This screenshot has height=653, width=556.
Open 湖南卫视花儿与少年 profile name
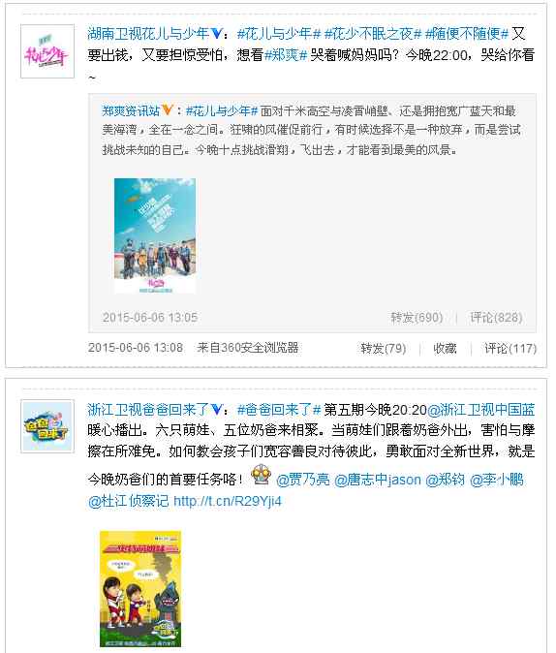click(x=148, y=34)
